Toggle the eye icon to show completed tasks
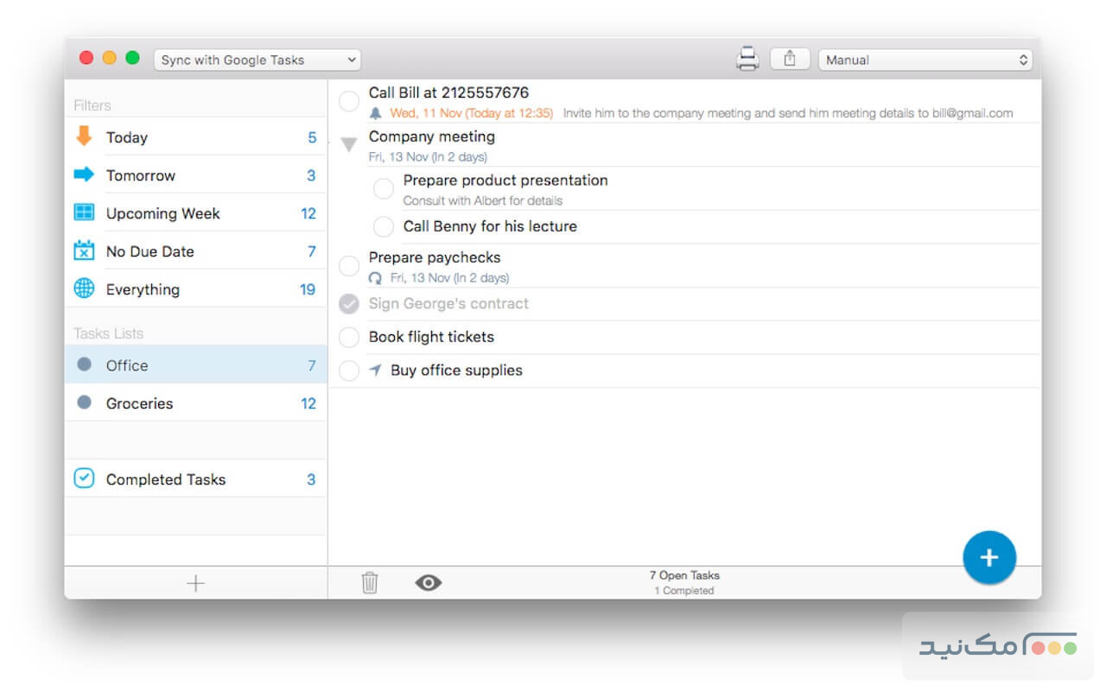 pyautogui.click(x=428, y=583)
